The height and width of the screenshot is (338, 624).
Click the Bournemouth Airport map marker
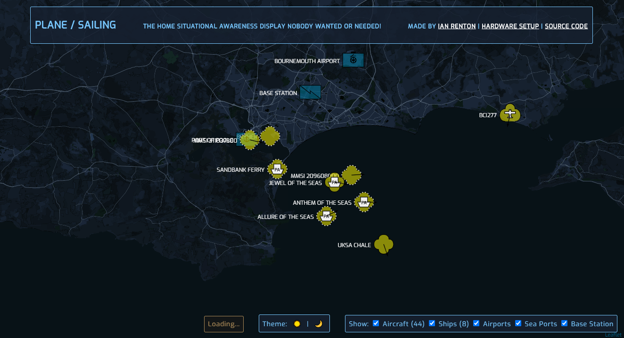coord(353,60)
